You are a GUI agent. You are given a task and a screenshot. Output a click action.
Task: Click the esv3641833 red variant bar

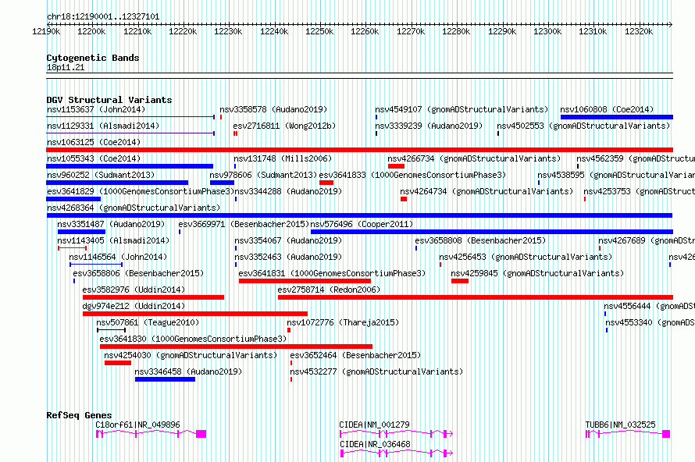[x=326, y=183]
